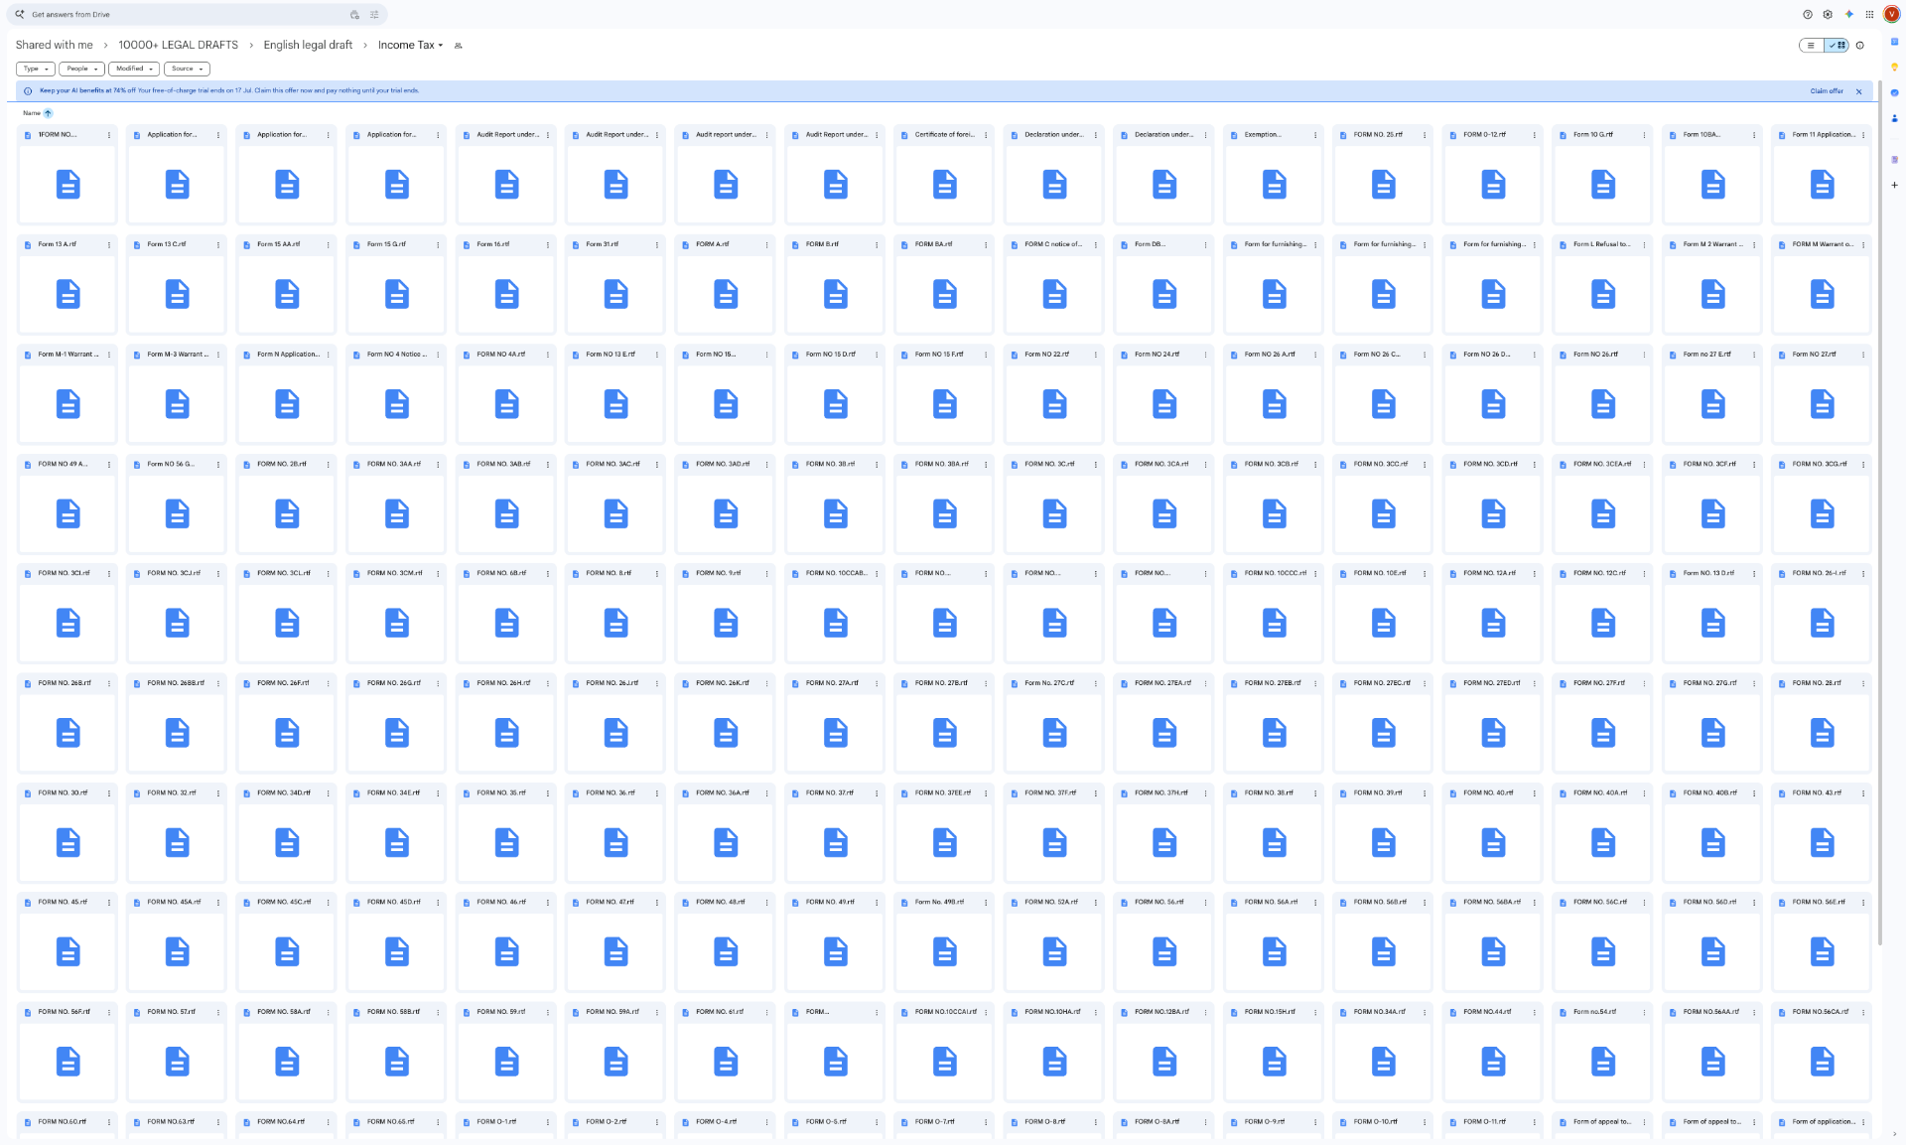Open the Settings gear
The height and width of the screenshot is (1145, 1906).
[1828, 15]
